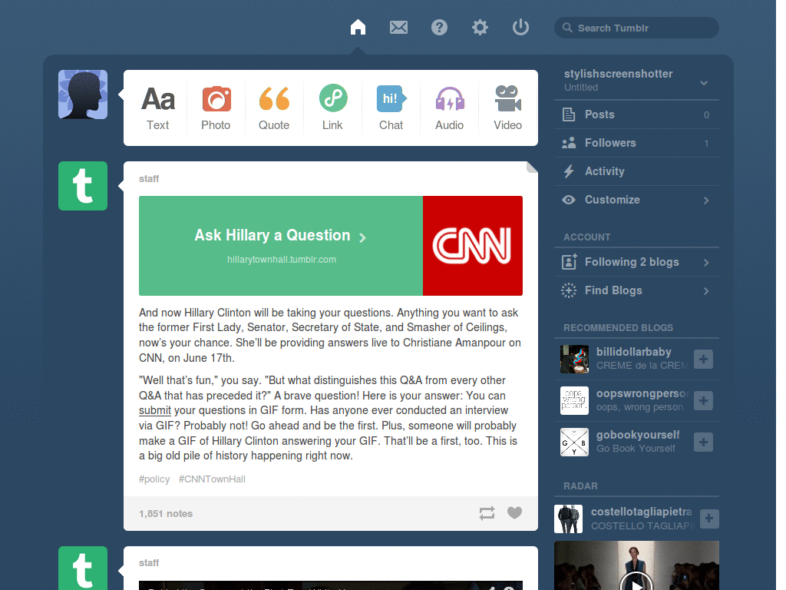Open the #policy tag
The image size is (786, 590).
coord(154,479)
